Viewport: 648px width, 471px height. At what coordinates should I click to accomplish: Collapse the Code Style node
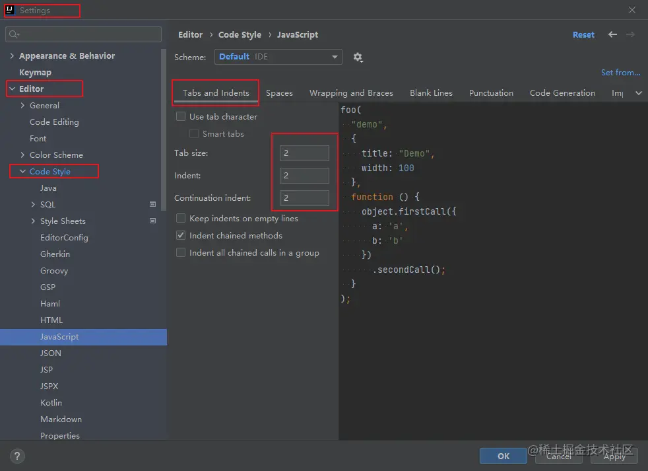tap(22, 171)
